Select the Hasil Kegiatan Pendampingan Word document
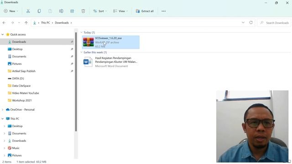 (111, 62)
